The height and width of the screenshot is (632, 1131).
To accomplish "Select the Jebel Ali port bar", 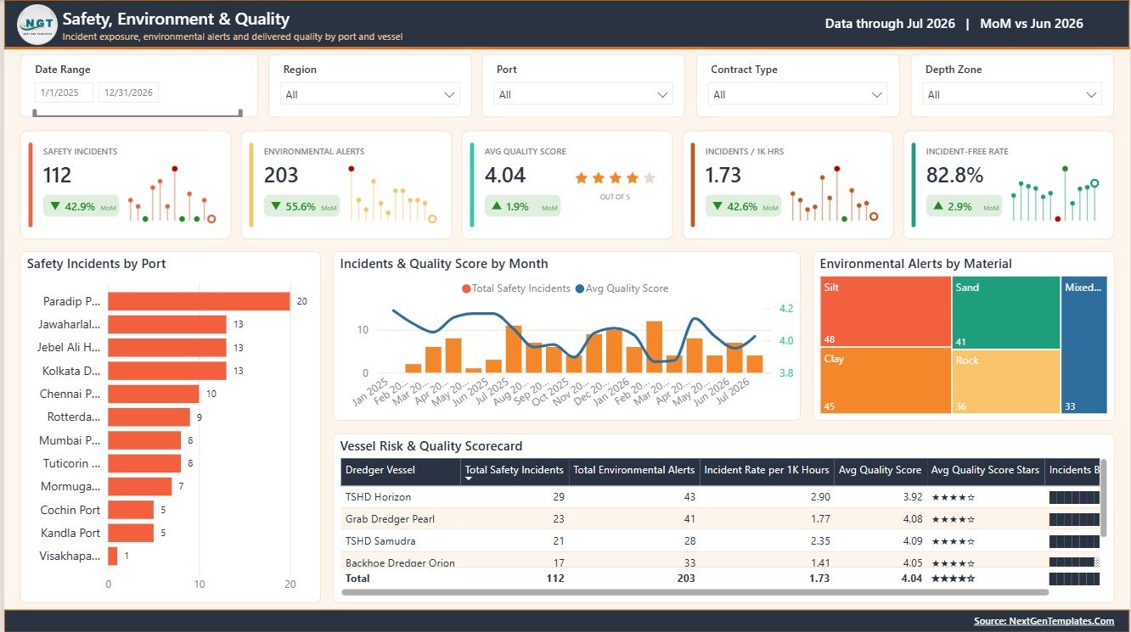I will pyautogui.click(x=167, y=348).
